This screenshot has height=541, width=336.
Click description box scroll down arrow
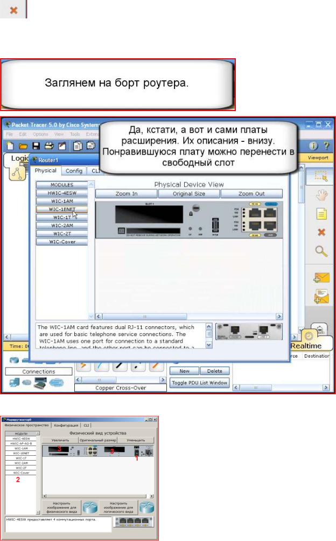[x=209, y=345]
